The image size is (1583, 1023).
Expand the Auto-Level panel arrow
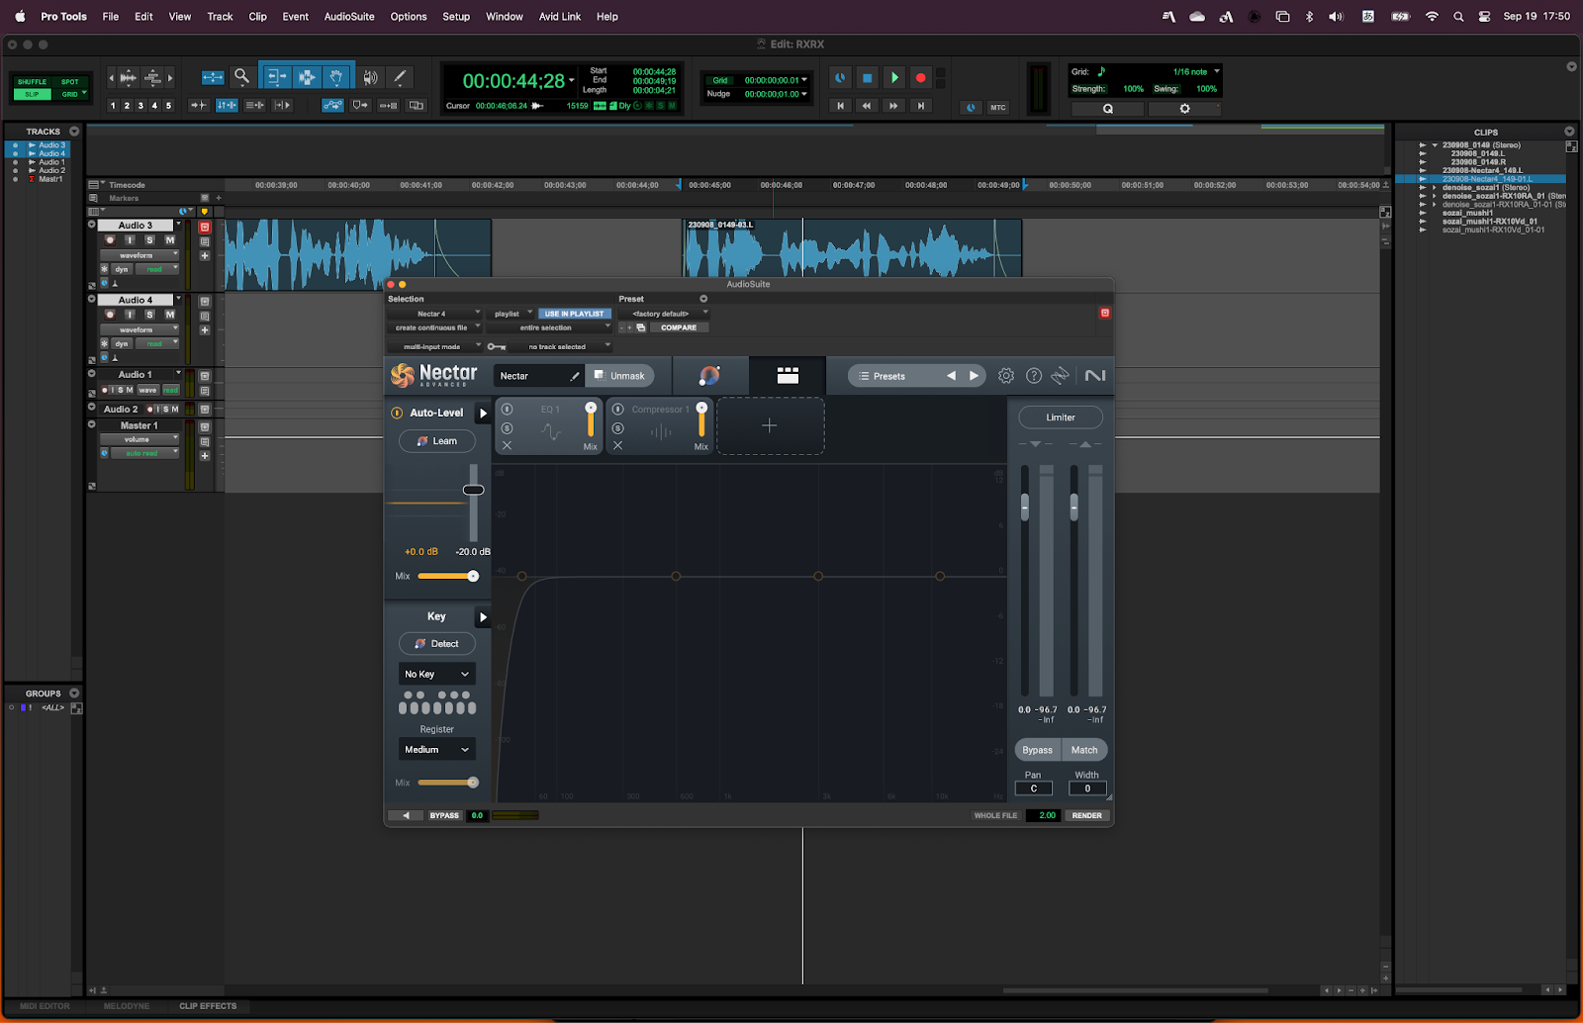pyautogui.click(x=483, y=414)
